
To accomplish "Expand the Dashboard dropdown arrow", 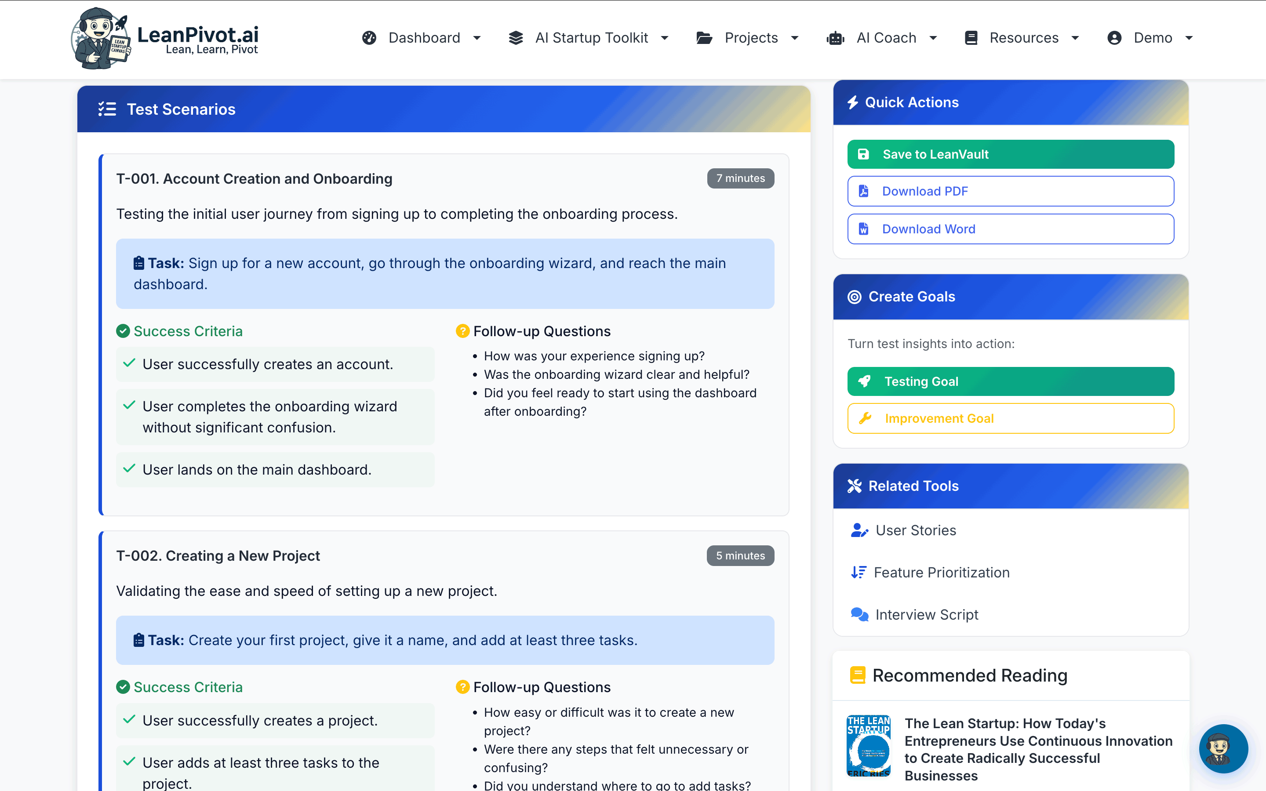I will click(x=477, y=38).
